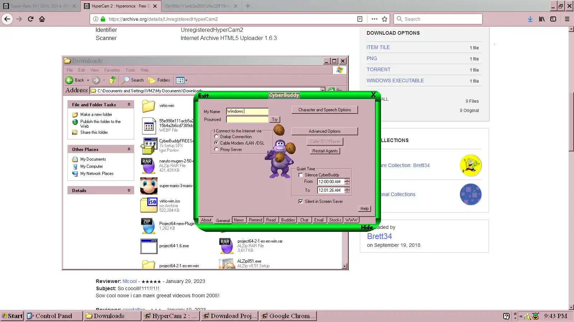Open reviewer Ntcool profile link
Viewport: 574px width, 322px height.
[130, 281]
